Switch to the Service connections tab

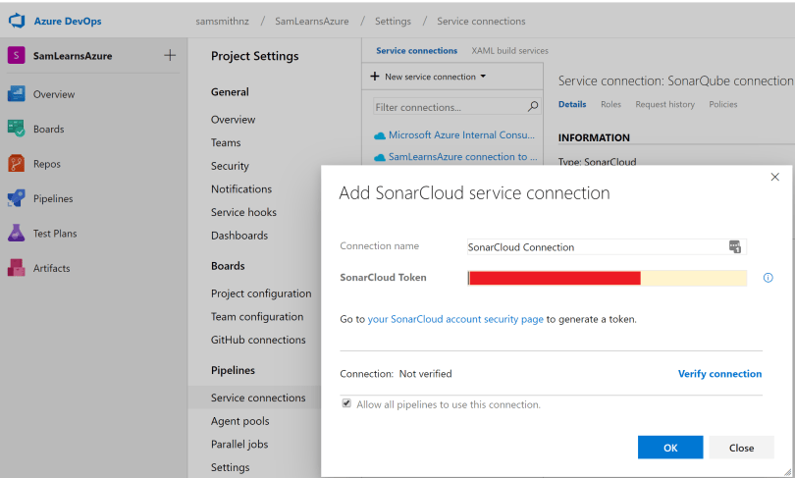pos(417,51)
